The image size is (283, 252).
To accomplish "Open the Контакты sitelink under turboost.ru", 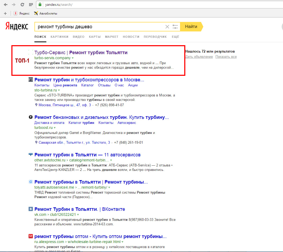I will [106, 123].
